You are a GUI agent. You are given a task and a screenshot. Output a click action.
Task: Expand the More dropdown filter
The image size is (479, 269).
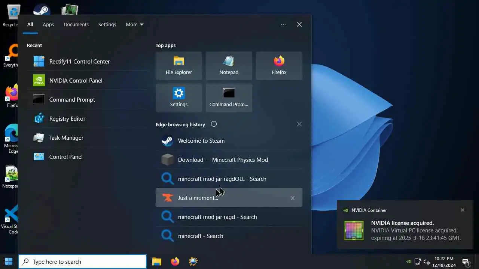[134, 24]
